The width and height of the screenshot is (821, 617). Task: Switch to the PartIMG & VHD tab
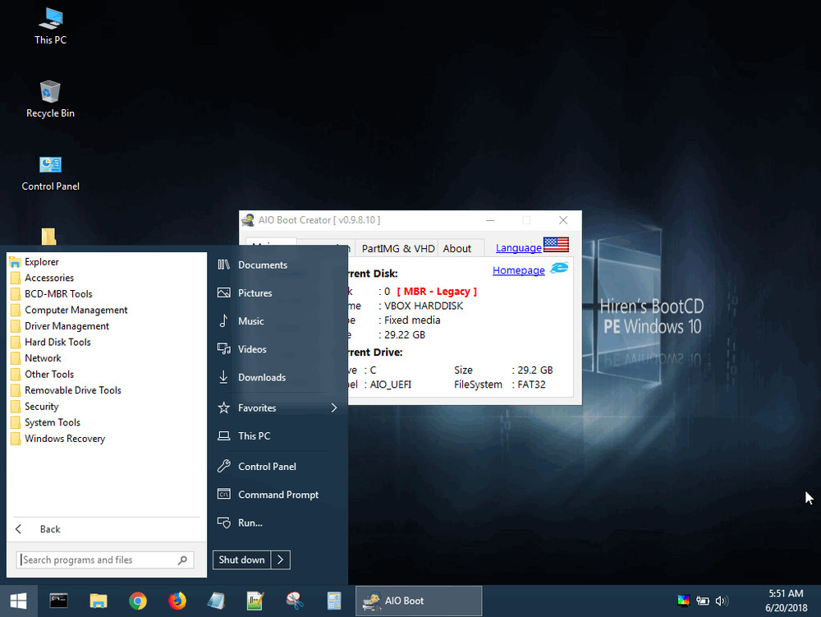pyautogui.click(x=397, y=247)
